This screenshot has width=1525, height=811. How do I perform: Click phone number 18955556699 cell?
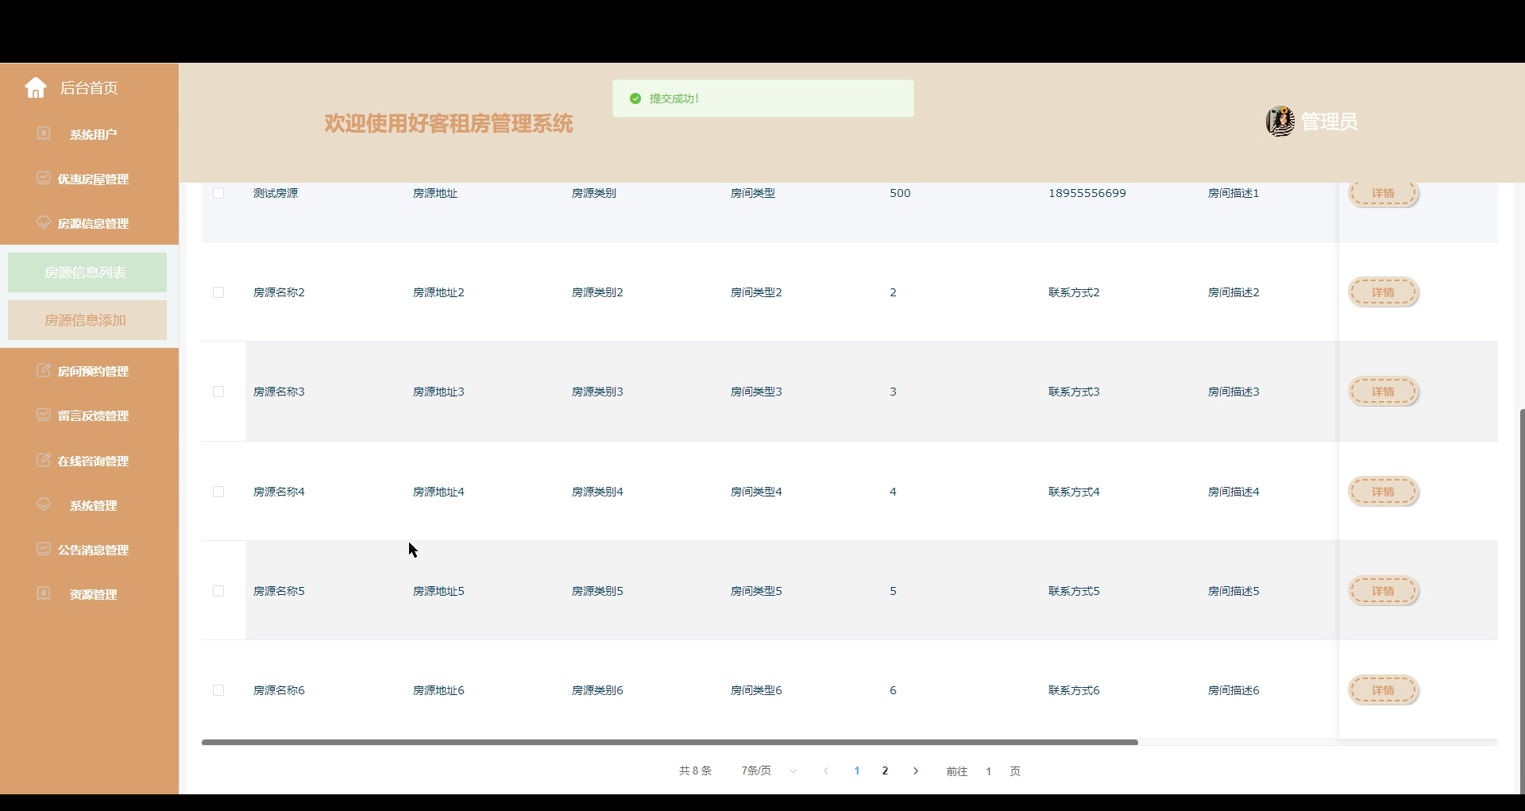(x=1087, y=193)
